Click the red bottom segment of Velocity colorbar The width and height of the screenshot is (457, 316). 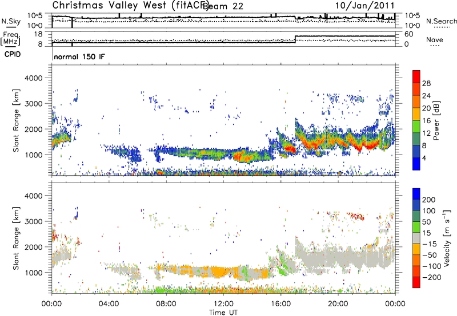pyautogui.click(x=416, y=282)
